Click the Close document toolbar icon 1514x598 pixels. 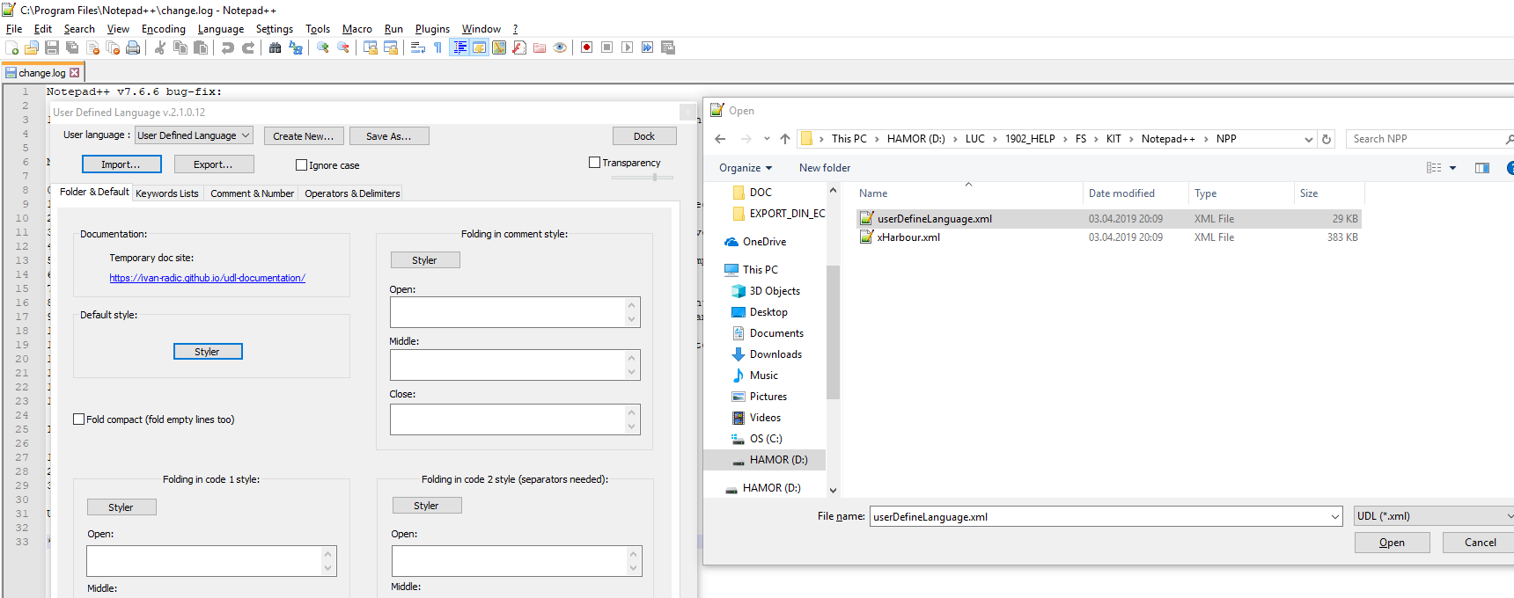coord(92,47)
